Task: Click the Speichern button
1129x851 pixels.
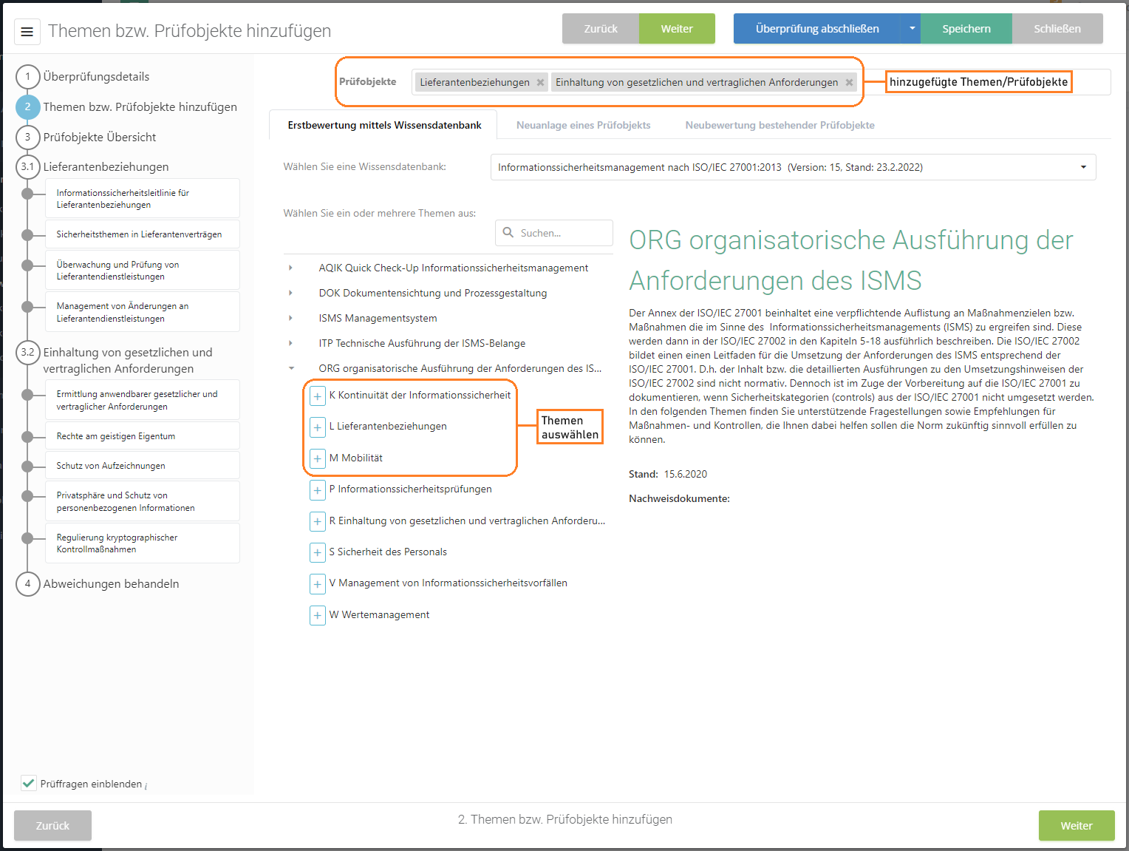Action: (x=966, y=29)
